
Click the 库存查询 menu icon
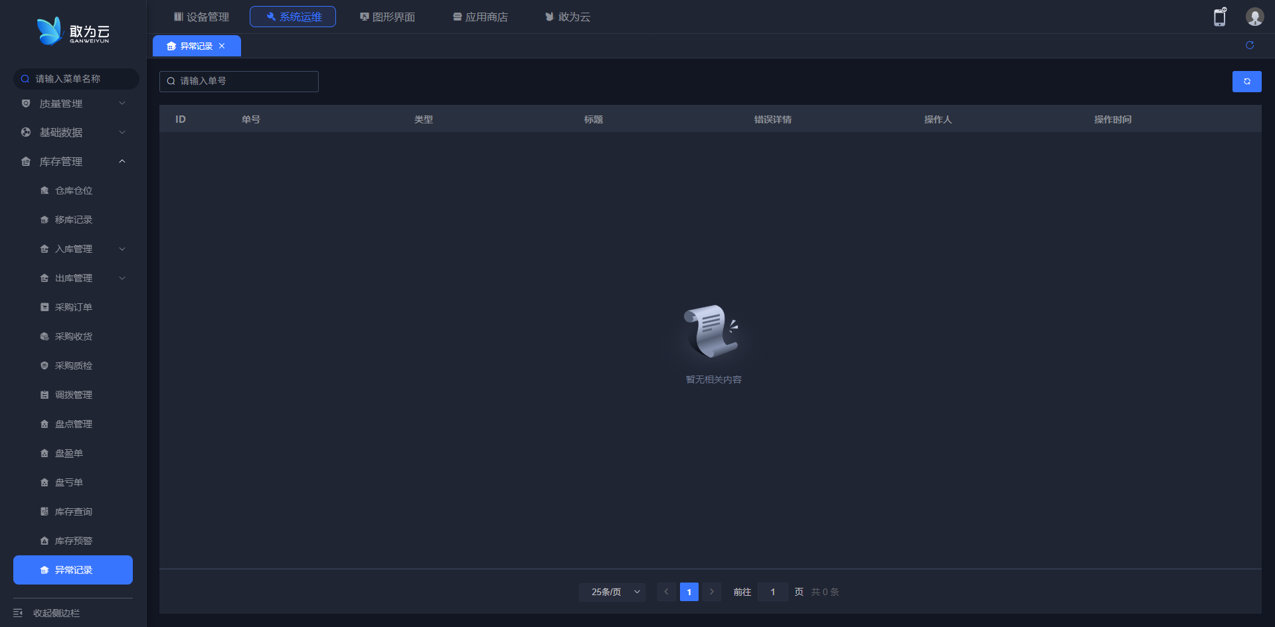coord(44,512)
